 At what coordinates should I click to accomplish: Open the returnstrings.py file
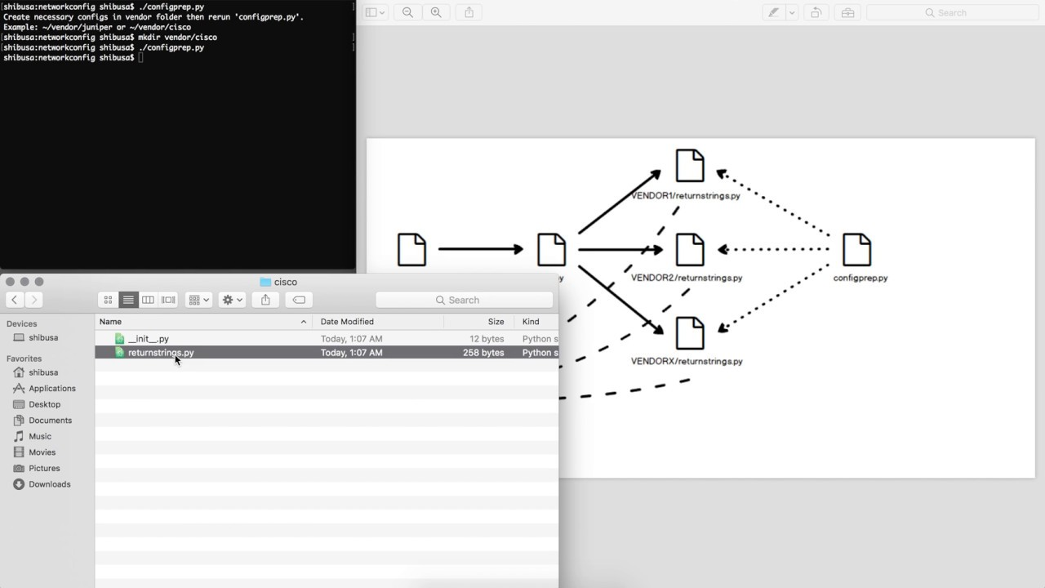point(160,352)
